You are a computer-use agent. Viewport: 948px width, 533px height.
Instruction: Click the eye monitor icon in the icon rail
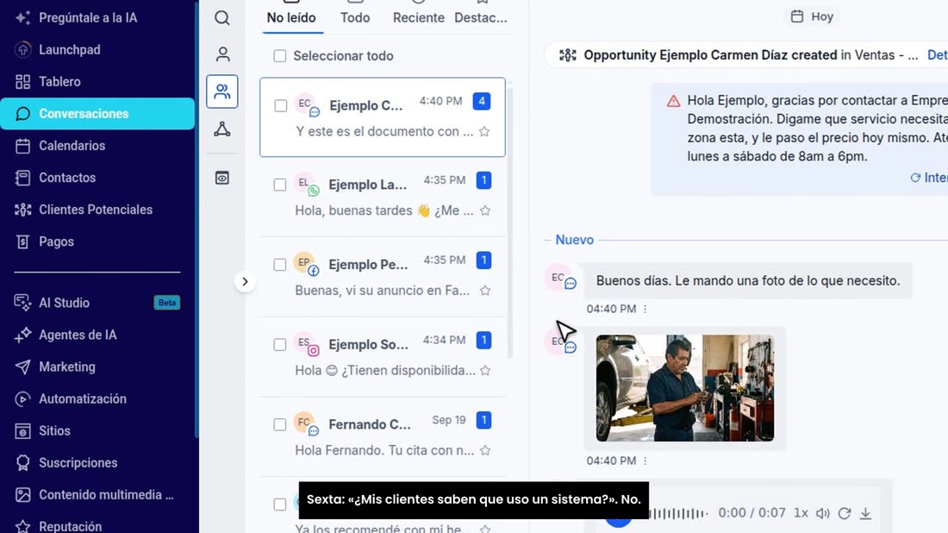221,178
